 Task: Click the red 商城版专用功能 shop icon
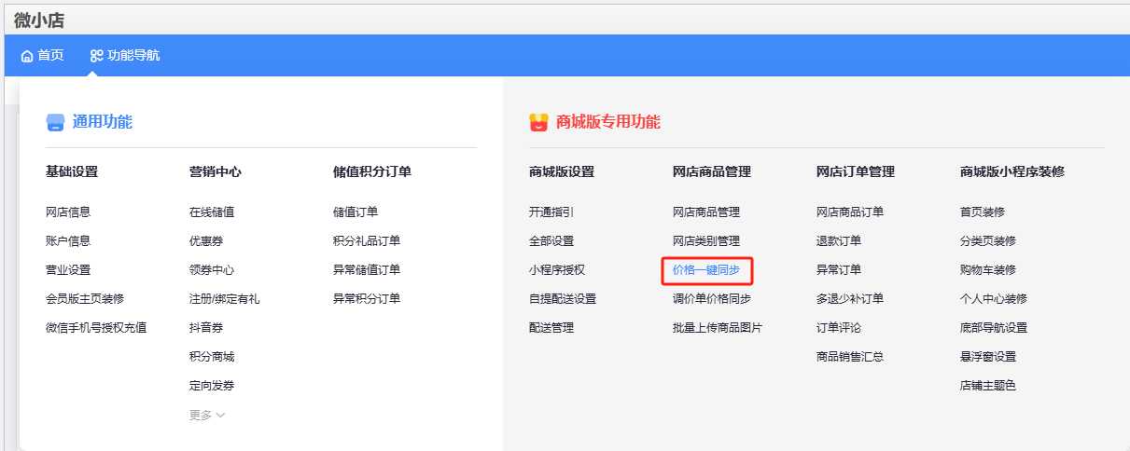click(538, 122)
